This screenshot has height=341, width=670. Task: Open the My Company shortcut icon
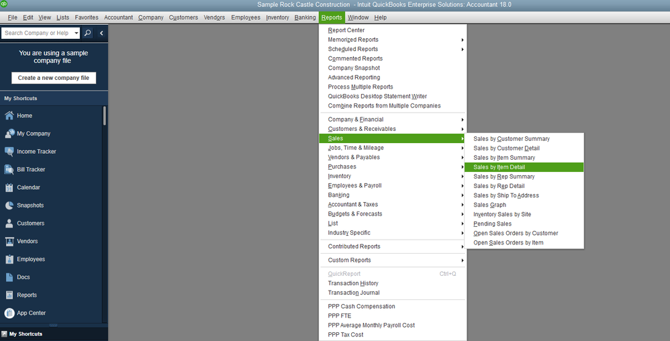(9, 134)
